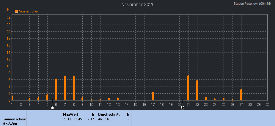Screen dimensions: 275x126
Task: Select the sunshine bar for day 8
Action: tap(74, 88)
